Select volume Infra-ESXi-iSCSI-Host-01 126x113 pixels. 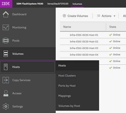coord(84,35)
